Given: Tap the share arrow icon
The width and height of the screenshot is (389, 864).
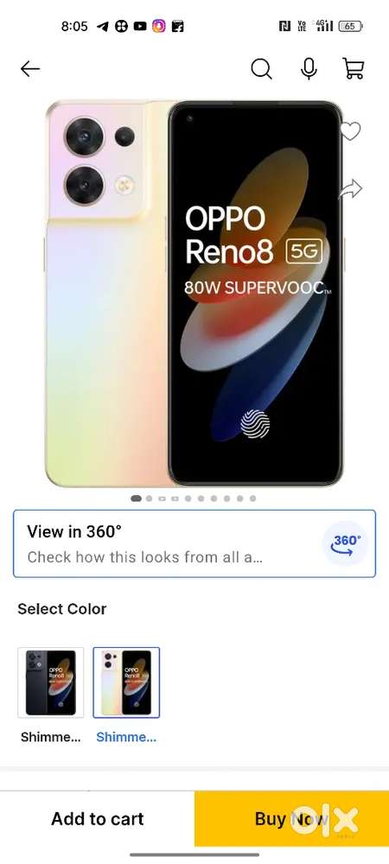Looking at the screenshot, I should [350, 189].
